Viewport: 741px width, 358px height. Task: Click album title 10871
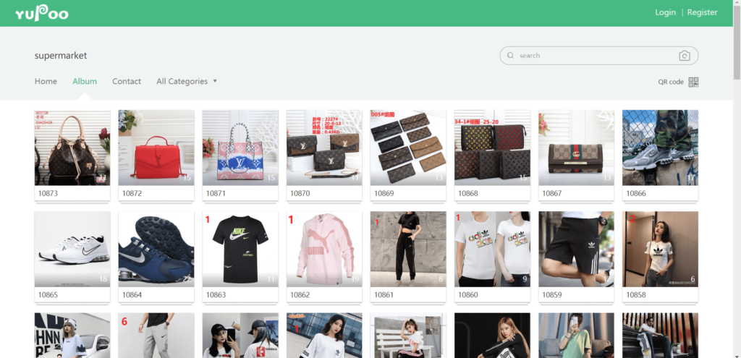(216, 194)
